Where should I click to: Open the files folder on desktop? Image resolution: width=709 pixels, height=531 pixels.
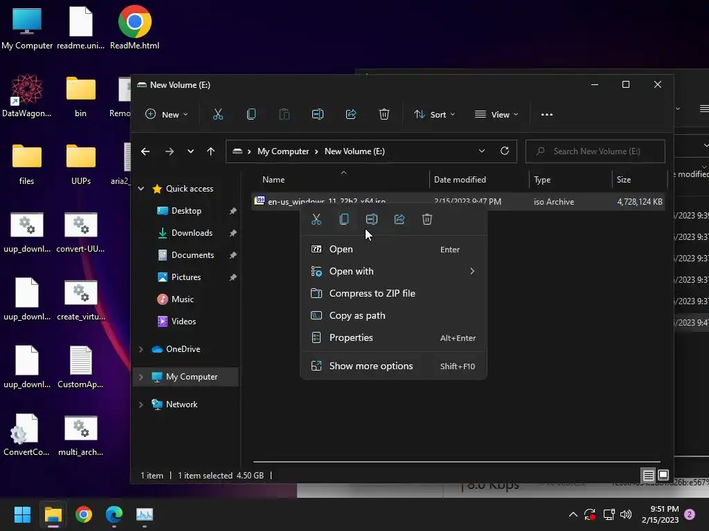pos(27,163)
